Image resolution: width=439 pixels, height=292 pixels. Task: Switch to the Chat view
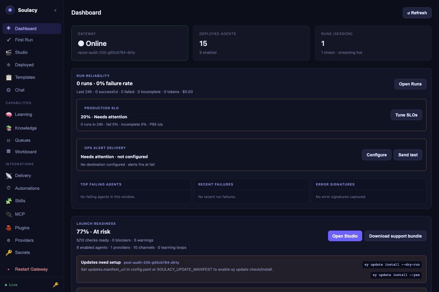[x=32, y=90]
